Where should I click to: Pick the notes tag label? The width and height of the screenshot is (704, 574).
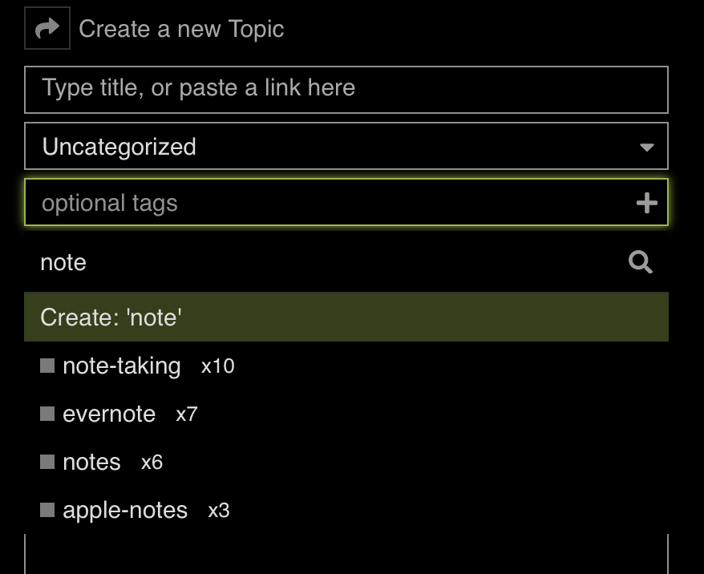tap(91, 463)
